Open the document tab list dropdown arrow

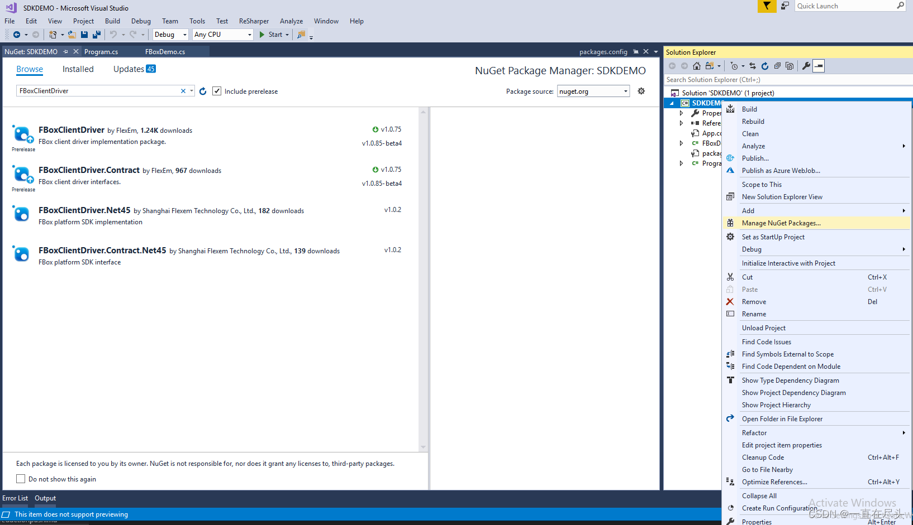tap(656, 51)
